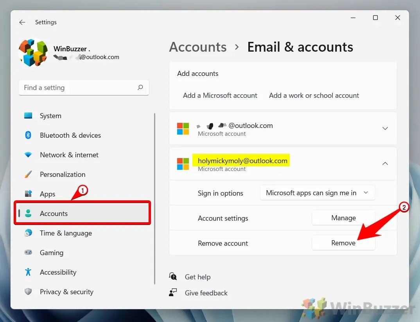The height and width of the screenshot is (322, 420).
Task: Click the Privacy & security shield icon
Action: tap(28, 292)
